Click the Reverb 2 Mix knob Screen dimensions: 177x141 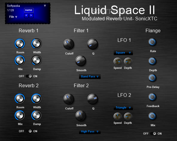tap(20, 115)
